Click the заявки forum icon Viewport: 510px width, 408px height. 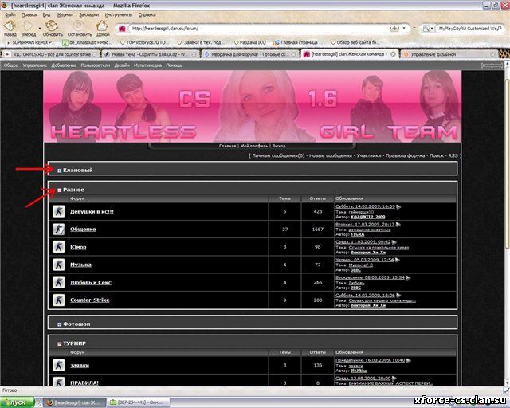[x=58, y=365]
